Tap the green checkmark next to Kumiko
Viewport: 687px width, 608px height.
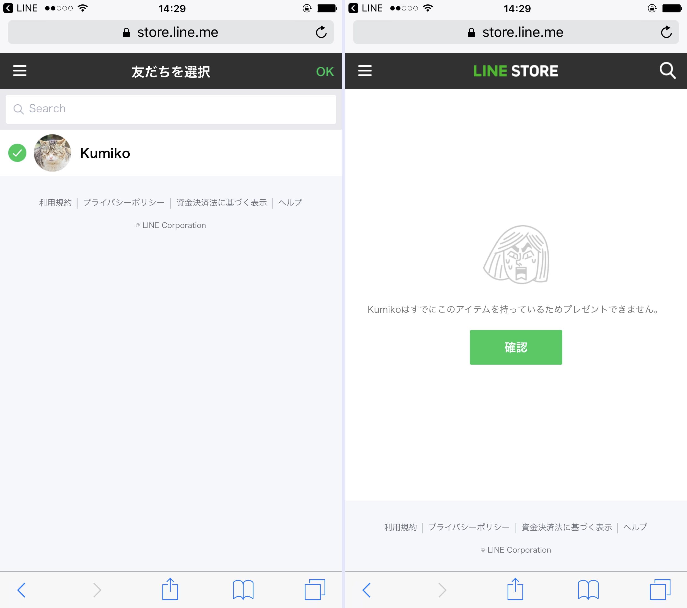pyautogui.click(x=17, y=153)
